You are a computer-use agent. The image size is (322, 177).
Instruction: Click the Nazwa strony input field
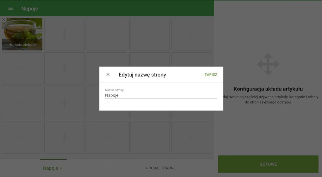click(x=161, y=95)
